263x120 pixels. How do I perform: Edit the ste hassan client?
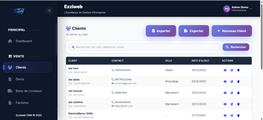point(232,93)
